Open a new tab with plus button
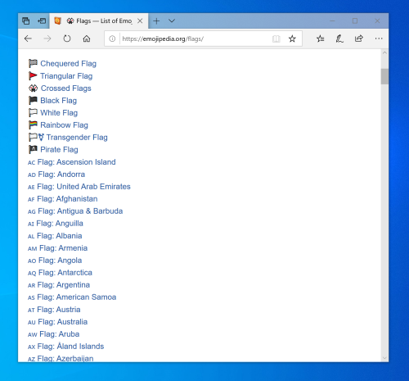The image size is (409, 381). pos(156,20)
